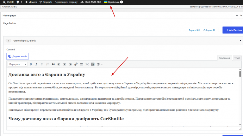The image size is (243, 136).
Task: Move Home page metabox down arrow
Action: 241,15
